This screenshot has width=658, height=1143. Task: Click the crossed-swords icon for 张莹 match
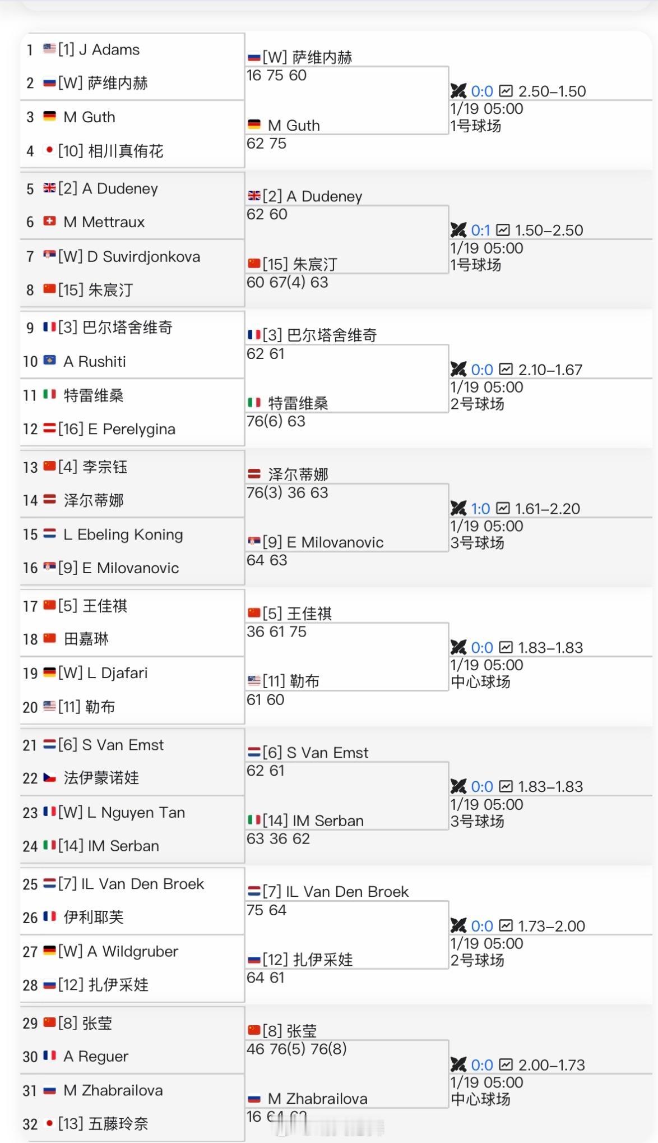click(x=458, y=1065)
